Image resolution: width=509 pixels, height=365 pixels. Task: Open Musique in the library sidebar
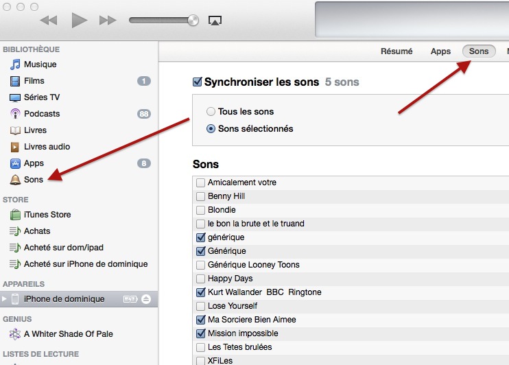pos(40,64)
